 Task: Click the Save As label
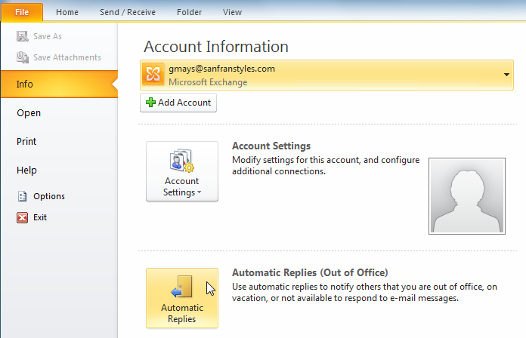48,36
